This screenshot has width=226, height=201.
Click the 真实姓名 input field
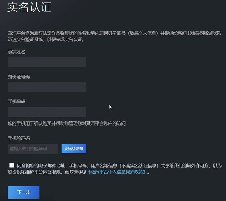(47, 62)
